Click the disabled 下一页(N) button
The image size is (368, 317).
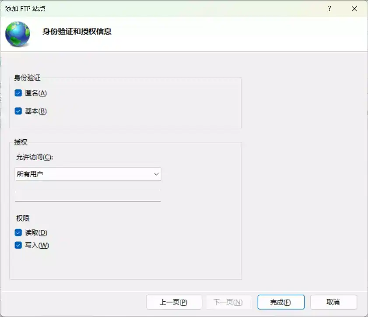(228, 302)
